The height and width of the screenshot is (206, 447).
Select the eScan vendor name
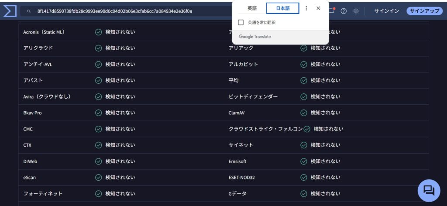30,178
